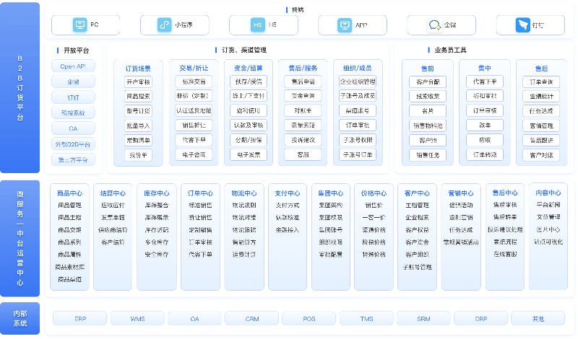This screenshot has height=339, width=578.
Task: Click the 支付中心 heading
Action: pos(287,193)
